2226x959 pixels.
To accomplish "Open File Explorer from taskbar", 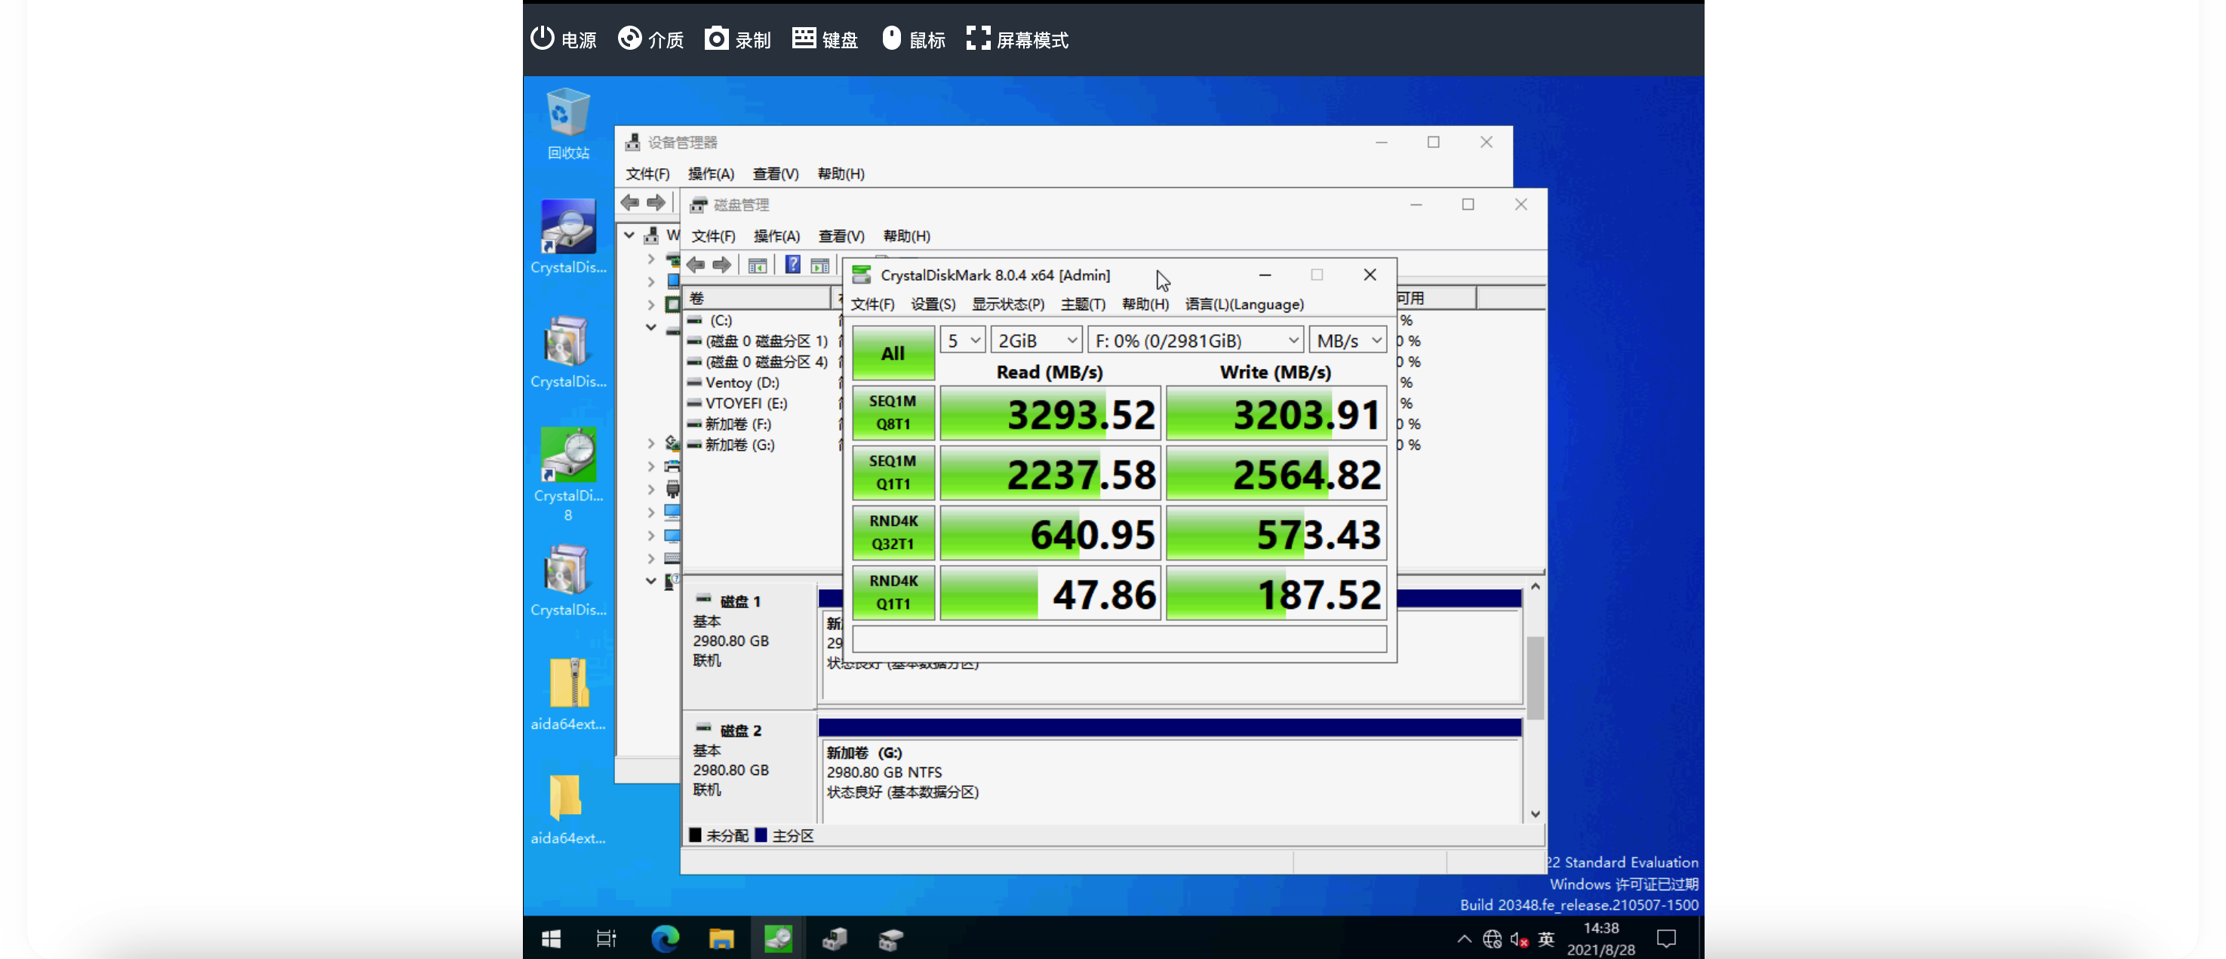I will click(721, 939).
